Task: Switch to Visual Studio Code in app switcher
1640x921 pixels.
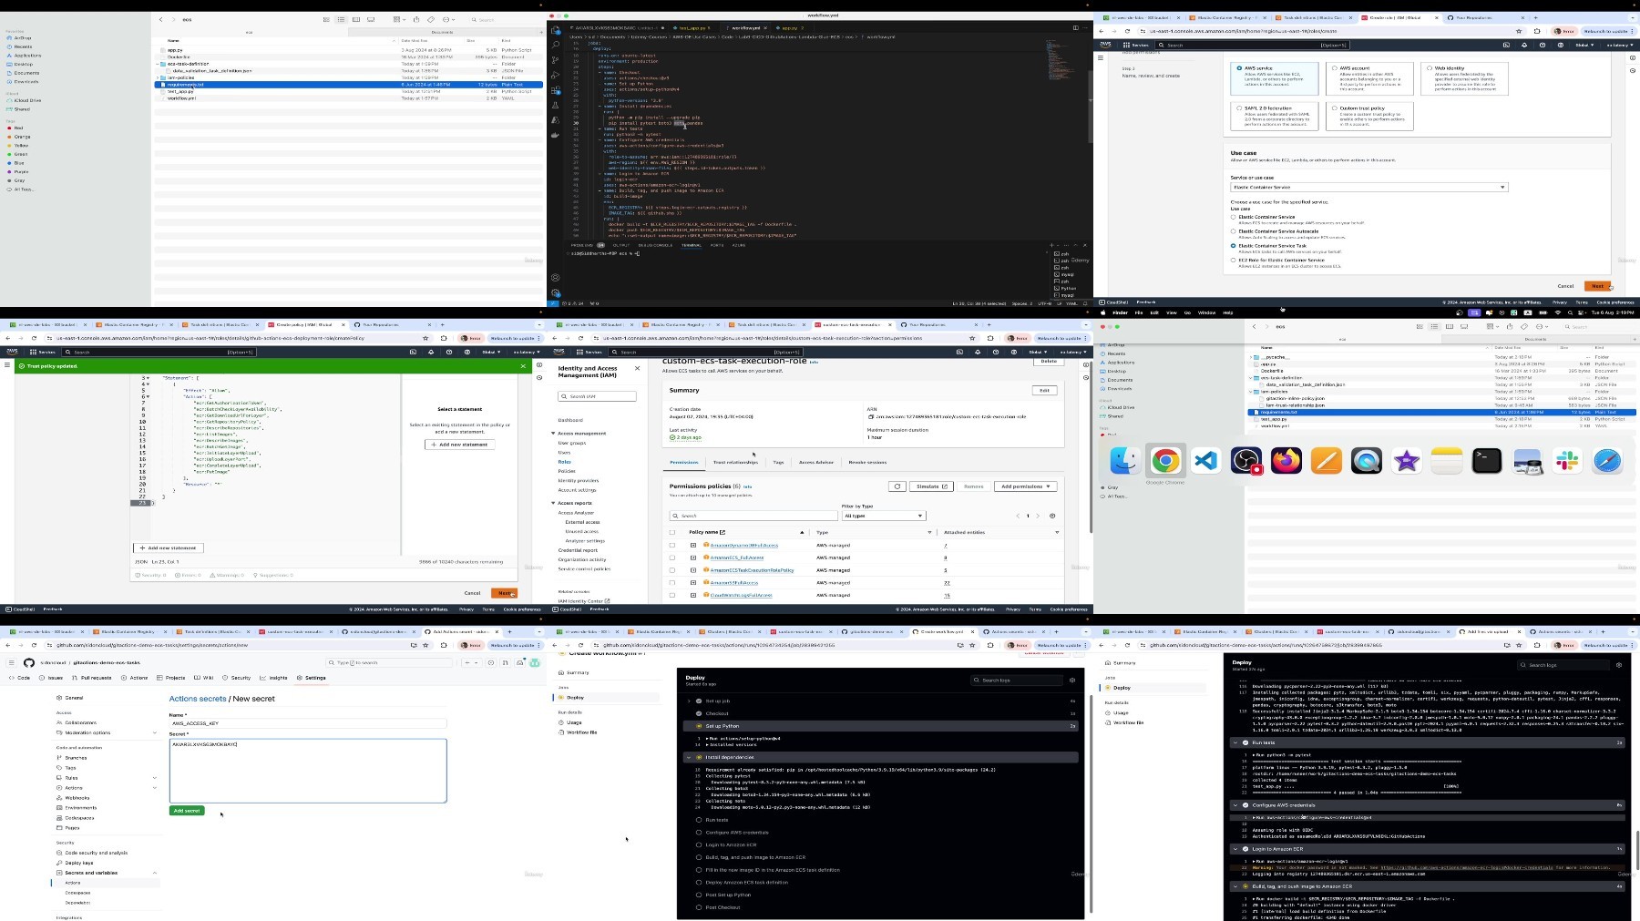Action: [1205, 461]
